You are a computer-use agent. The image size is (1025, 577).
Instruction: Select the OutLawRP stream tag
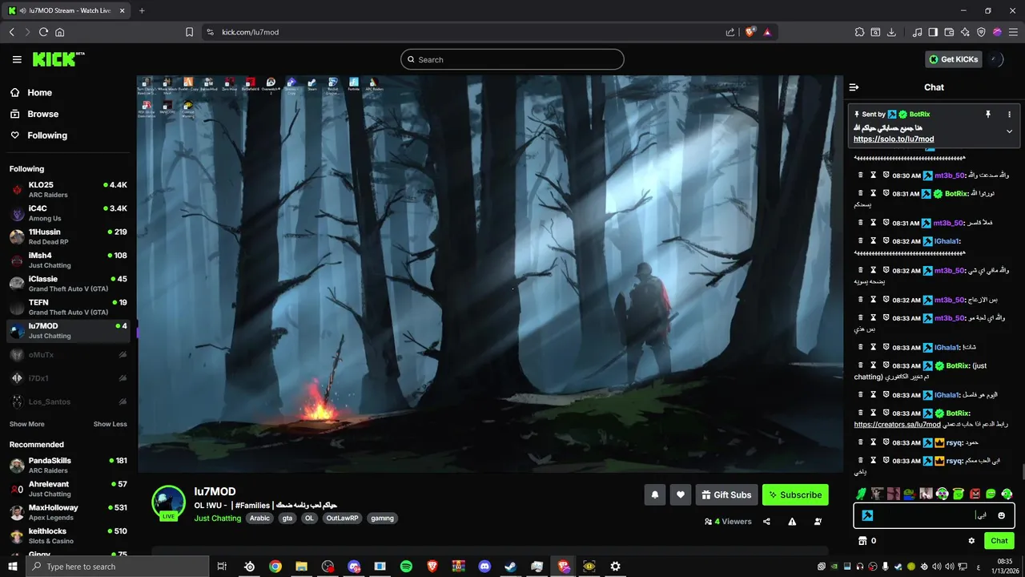coord(342,518)
